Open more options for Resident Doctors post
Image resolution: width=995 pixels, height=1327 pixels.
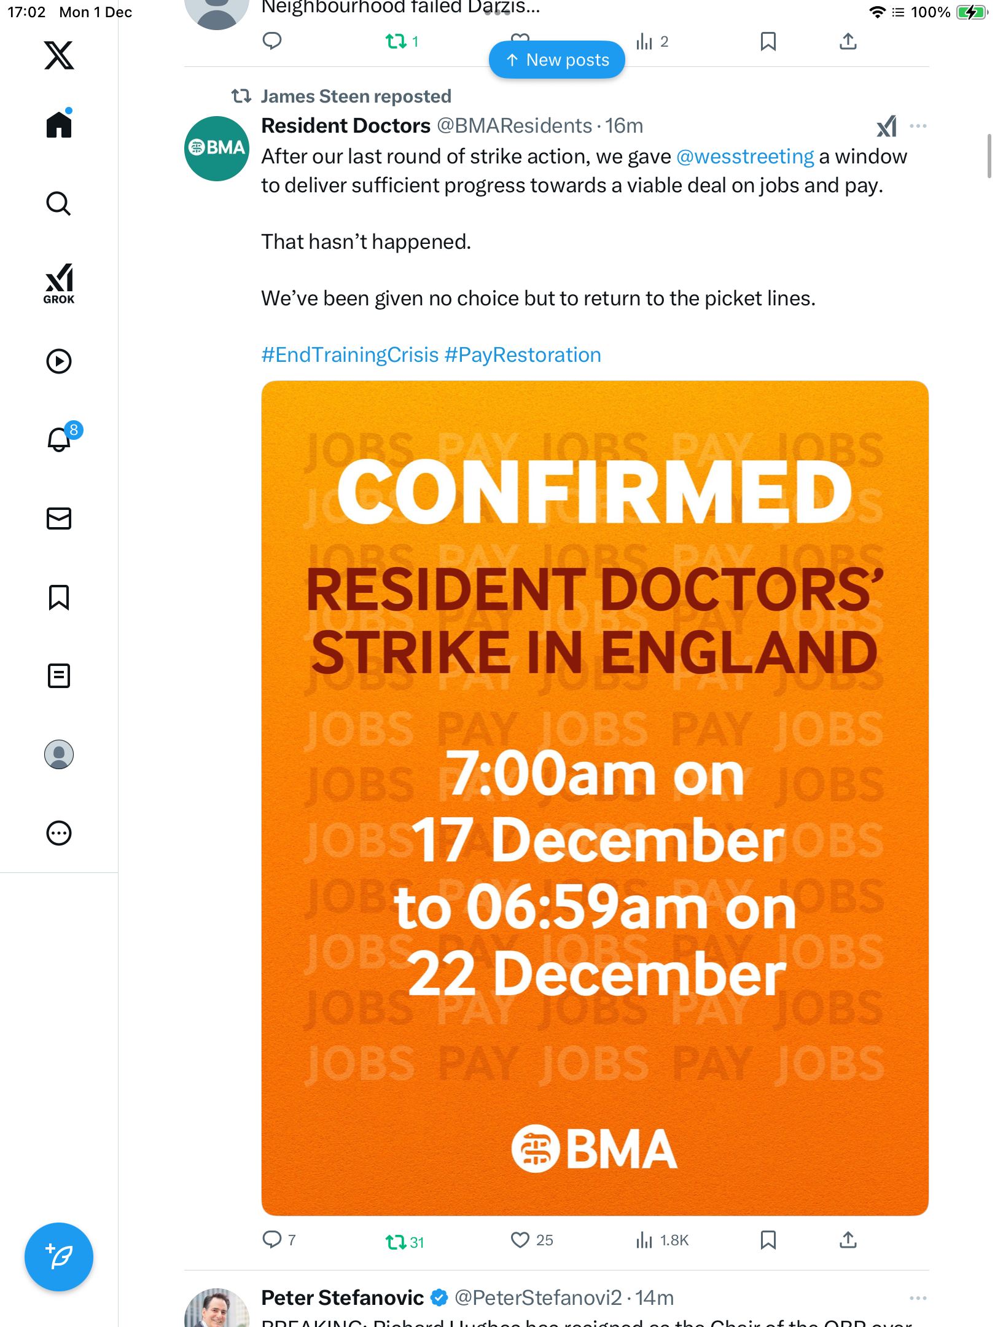(x=918, y=127)
